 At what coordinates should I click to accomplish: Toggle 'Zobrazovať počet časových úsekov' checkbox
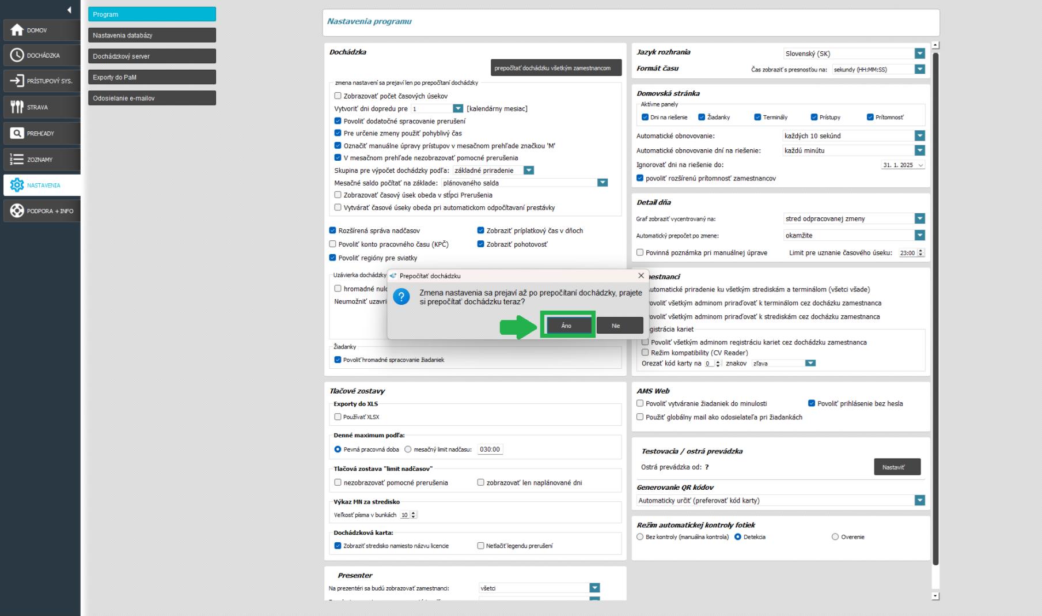(x=338, y=96)
